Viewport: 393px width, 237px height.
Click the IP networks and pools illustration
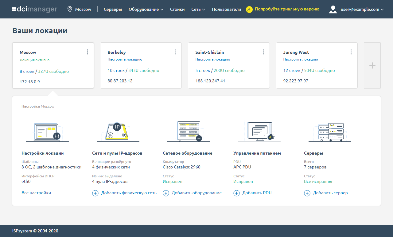118,132
